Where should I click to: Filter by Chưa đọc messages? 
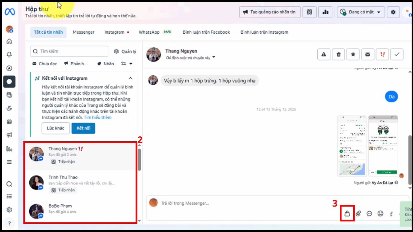tap(45, 64)
